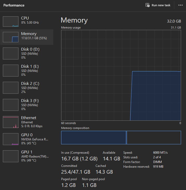Image resolution: width=186 pixels, height=190 pixels.
Task: Click the 8% 5.00 GHz CPU text
Action: pos(30,23)
